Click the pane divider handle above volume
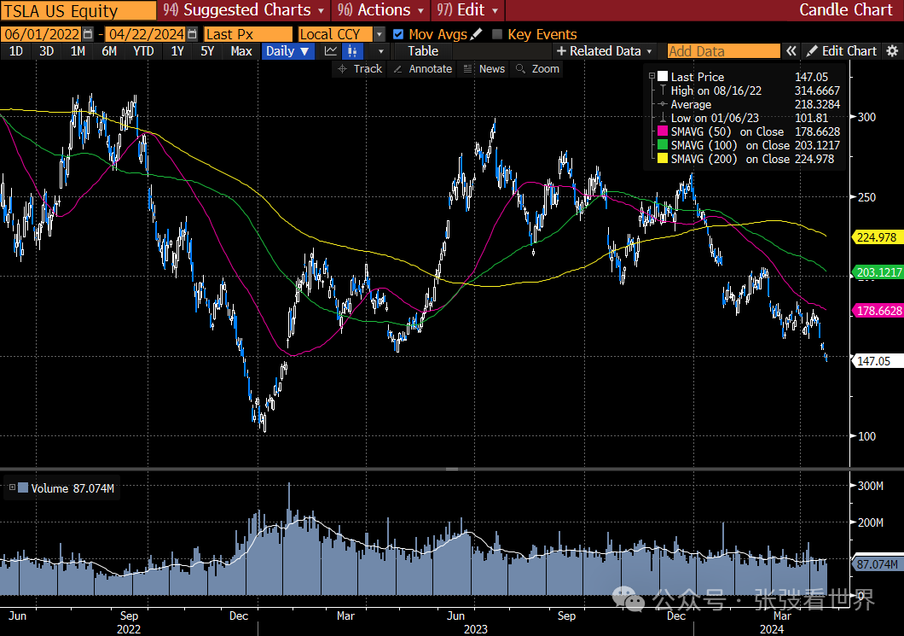The width and height of the screenshot is (904, 636). [x=452, y=469]
